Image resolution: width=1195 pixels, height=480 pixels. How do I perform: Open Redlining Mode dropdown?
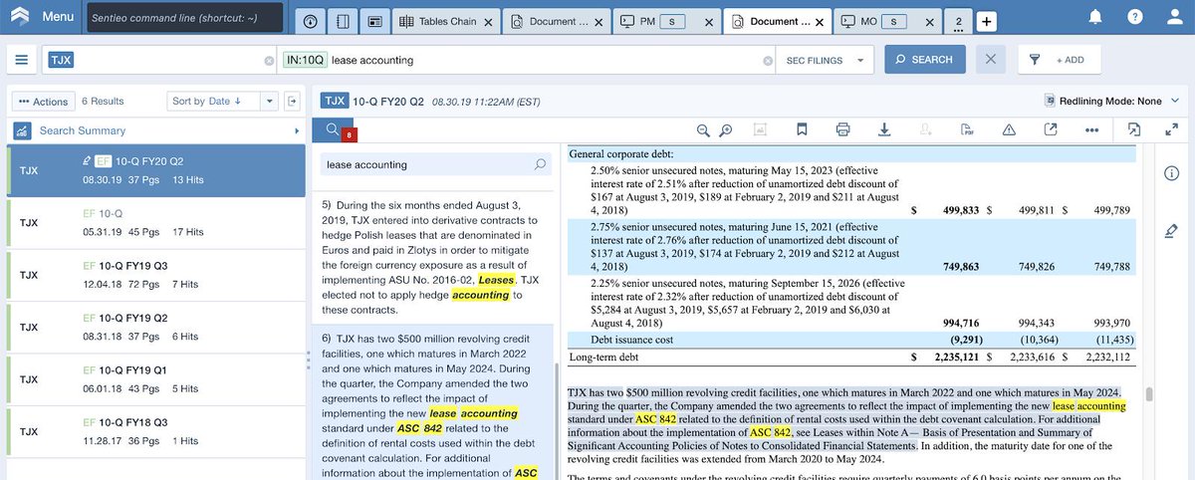(1112, 101)
